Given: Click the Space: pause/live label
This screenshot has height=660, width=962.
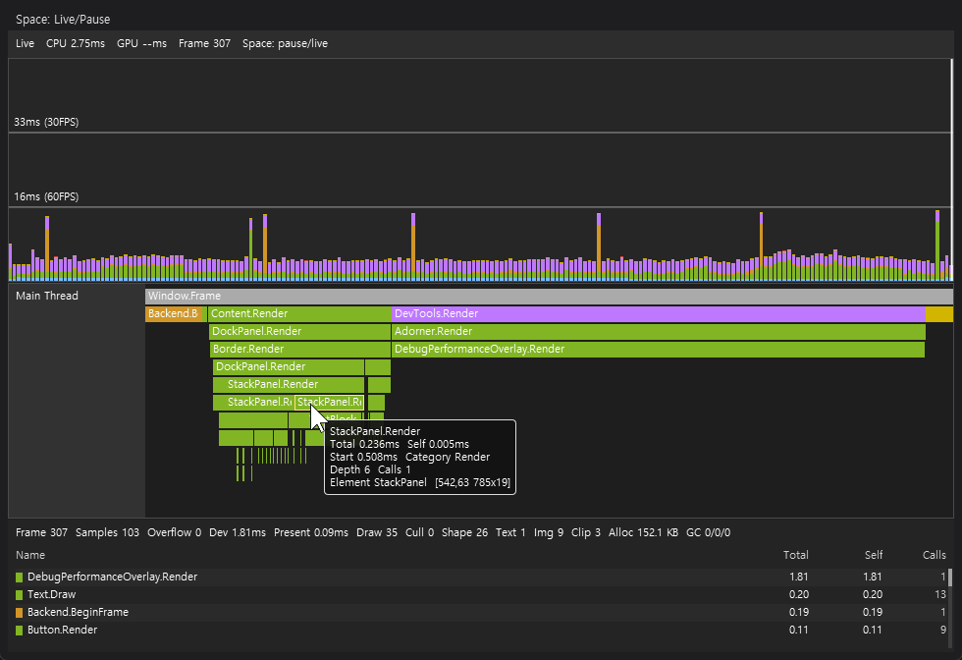Looking at the screenshot, I should [x=285, y=43].
